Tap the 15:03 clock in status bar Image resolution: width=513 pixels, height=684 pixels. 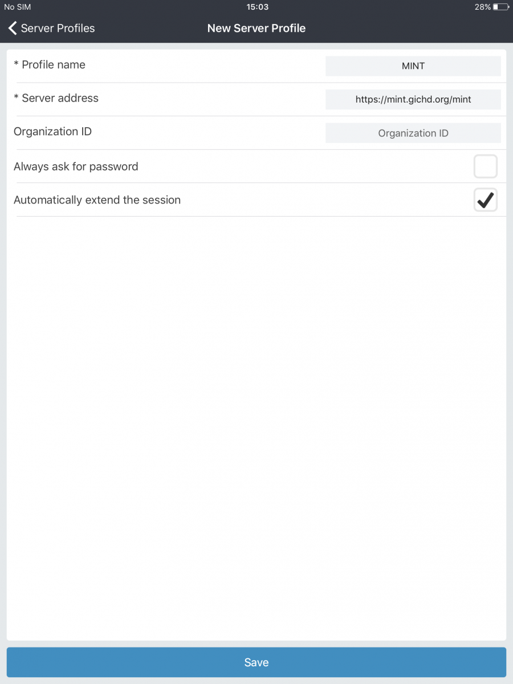click(257, 7)
